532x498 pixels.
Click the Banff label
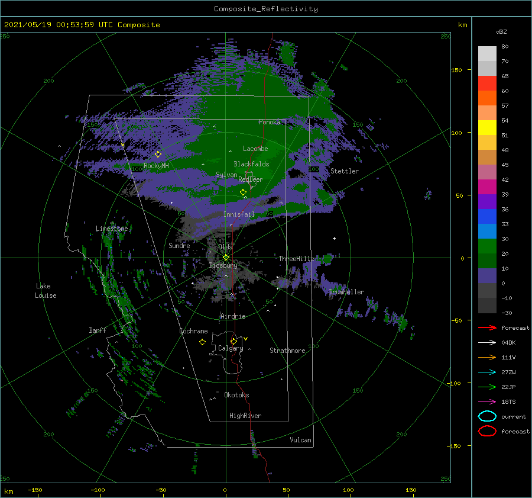(x=98, y=330)
